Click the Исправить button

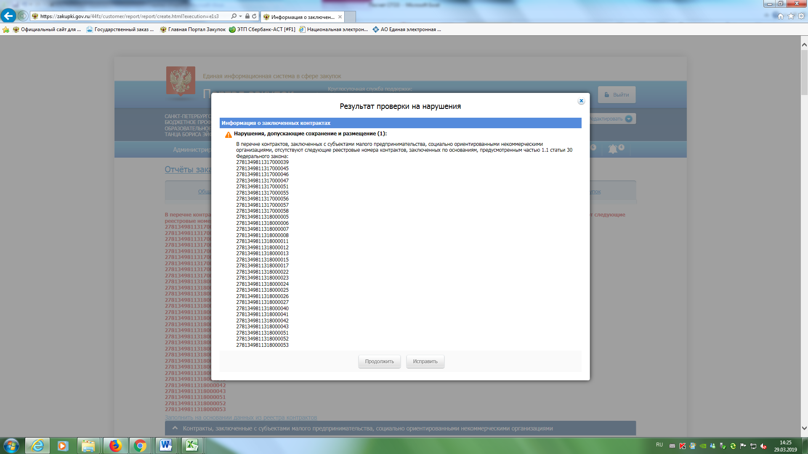pyautogui.click(x=425, y=362)
